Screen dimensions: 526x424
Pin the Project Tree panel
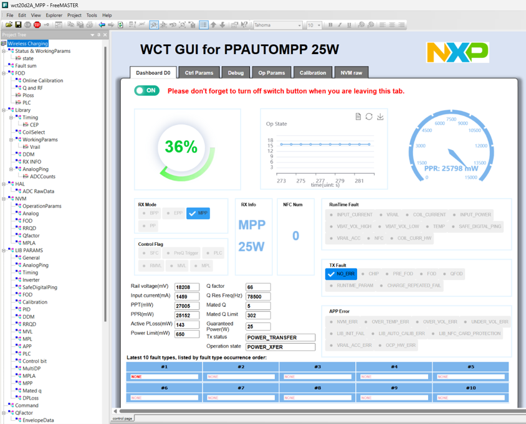(99, 35)
